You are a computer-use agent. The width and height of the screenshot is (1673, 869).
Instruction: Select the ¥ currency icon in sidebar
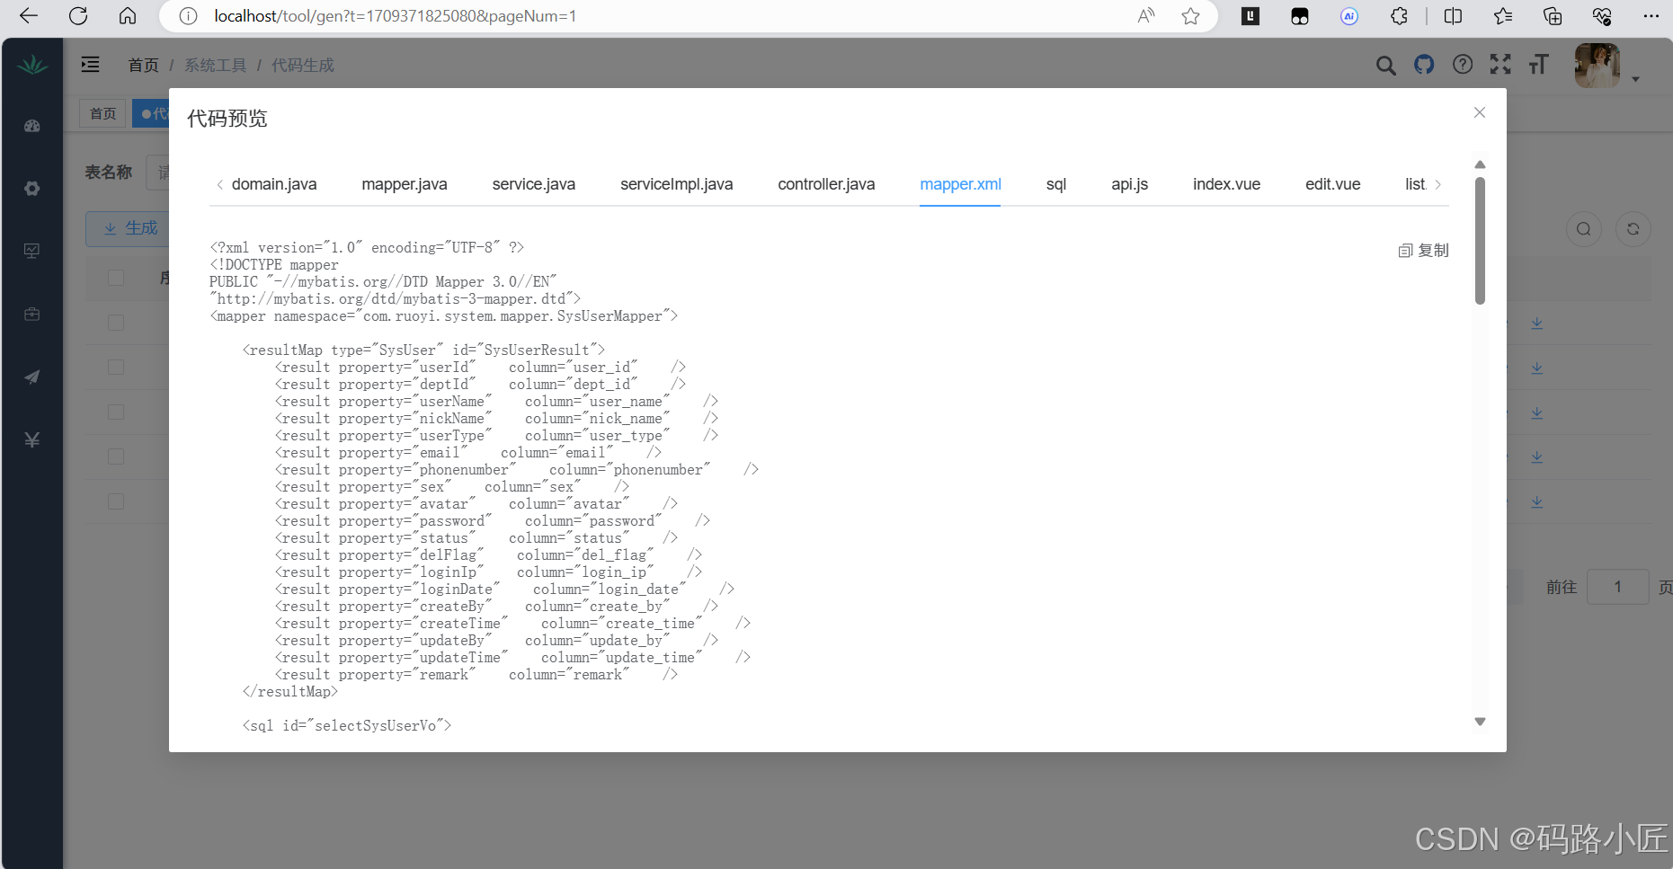click(32, 439)
